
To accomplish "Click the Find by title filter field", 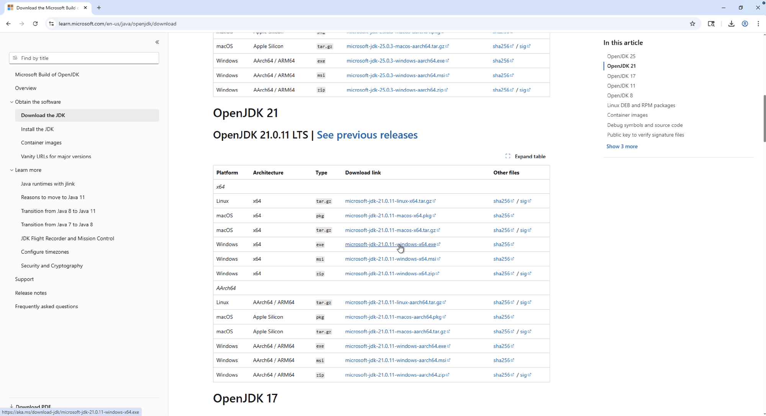I will pos(84,58).
